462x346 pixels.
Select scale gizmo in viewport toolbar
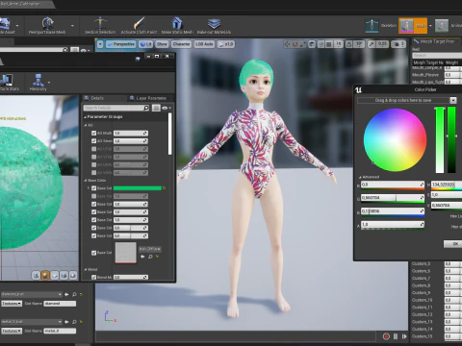tap(302, 44)
